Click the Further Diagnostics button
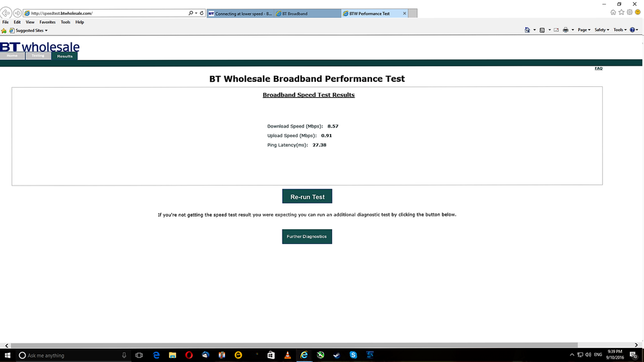The height and width of the screenshot is (362, 644). pos(307,236)
